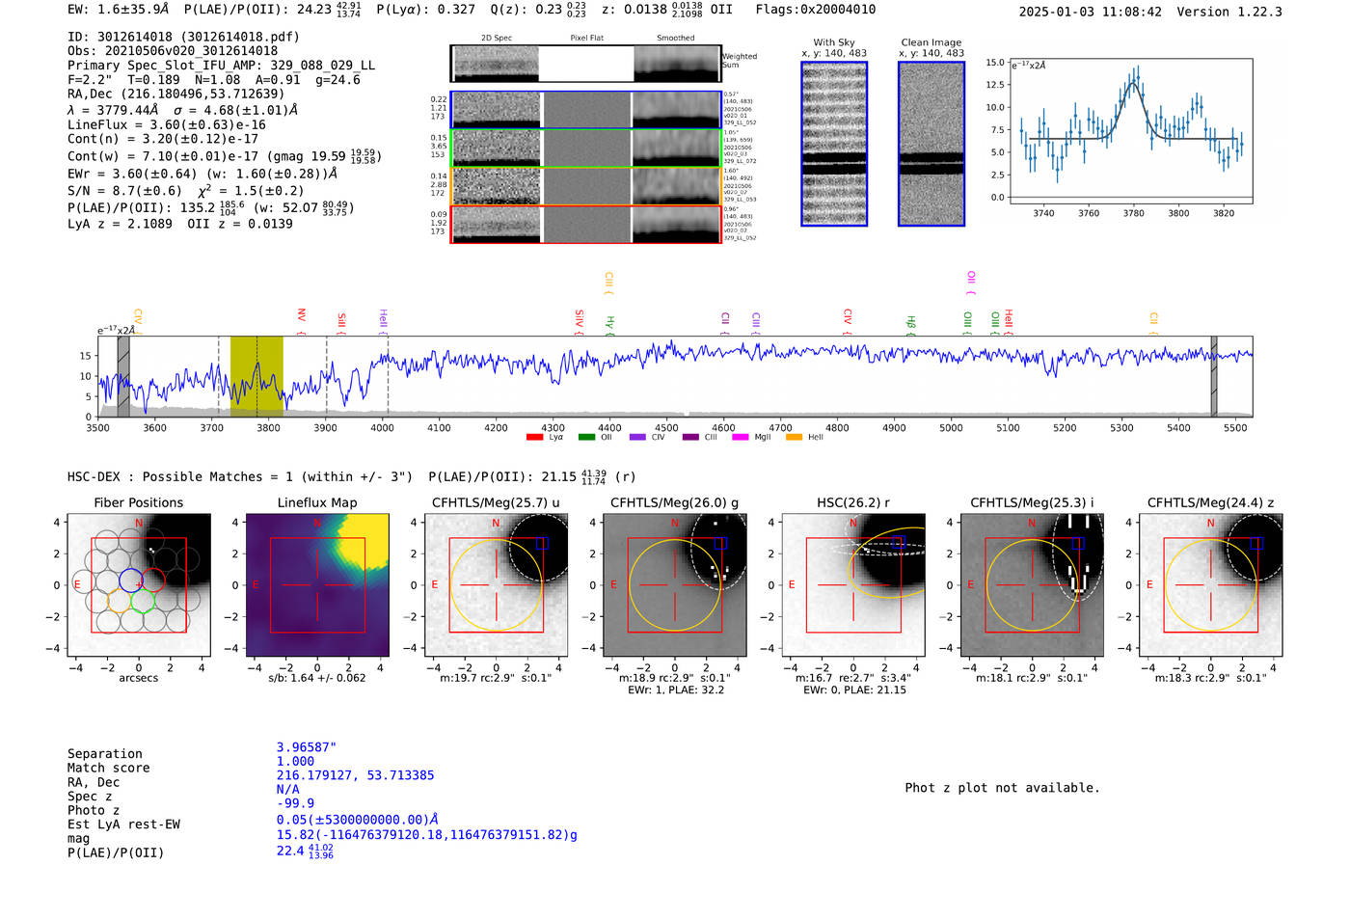Click the SiIV line marker above spectrum
Image resolution: width=1350 pixels, height=919 pixels.
(579, 321)
